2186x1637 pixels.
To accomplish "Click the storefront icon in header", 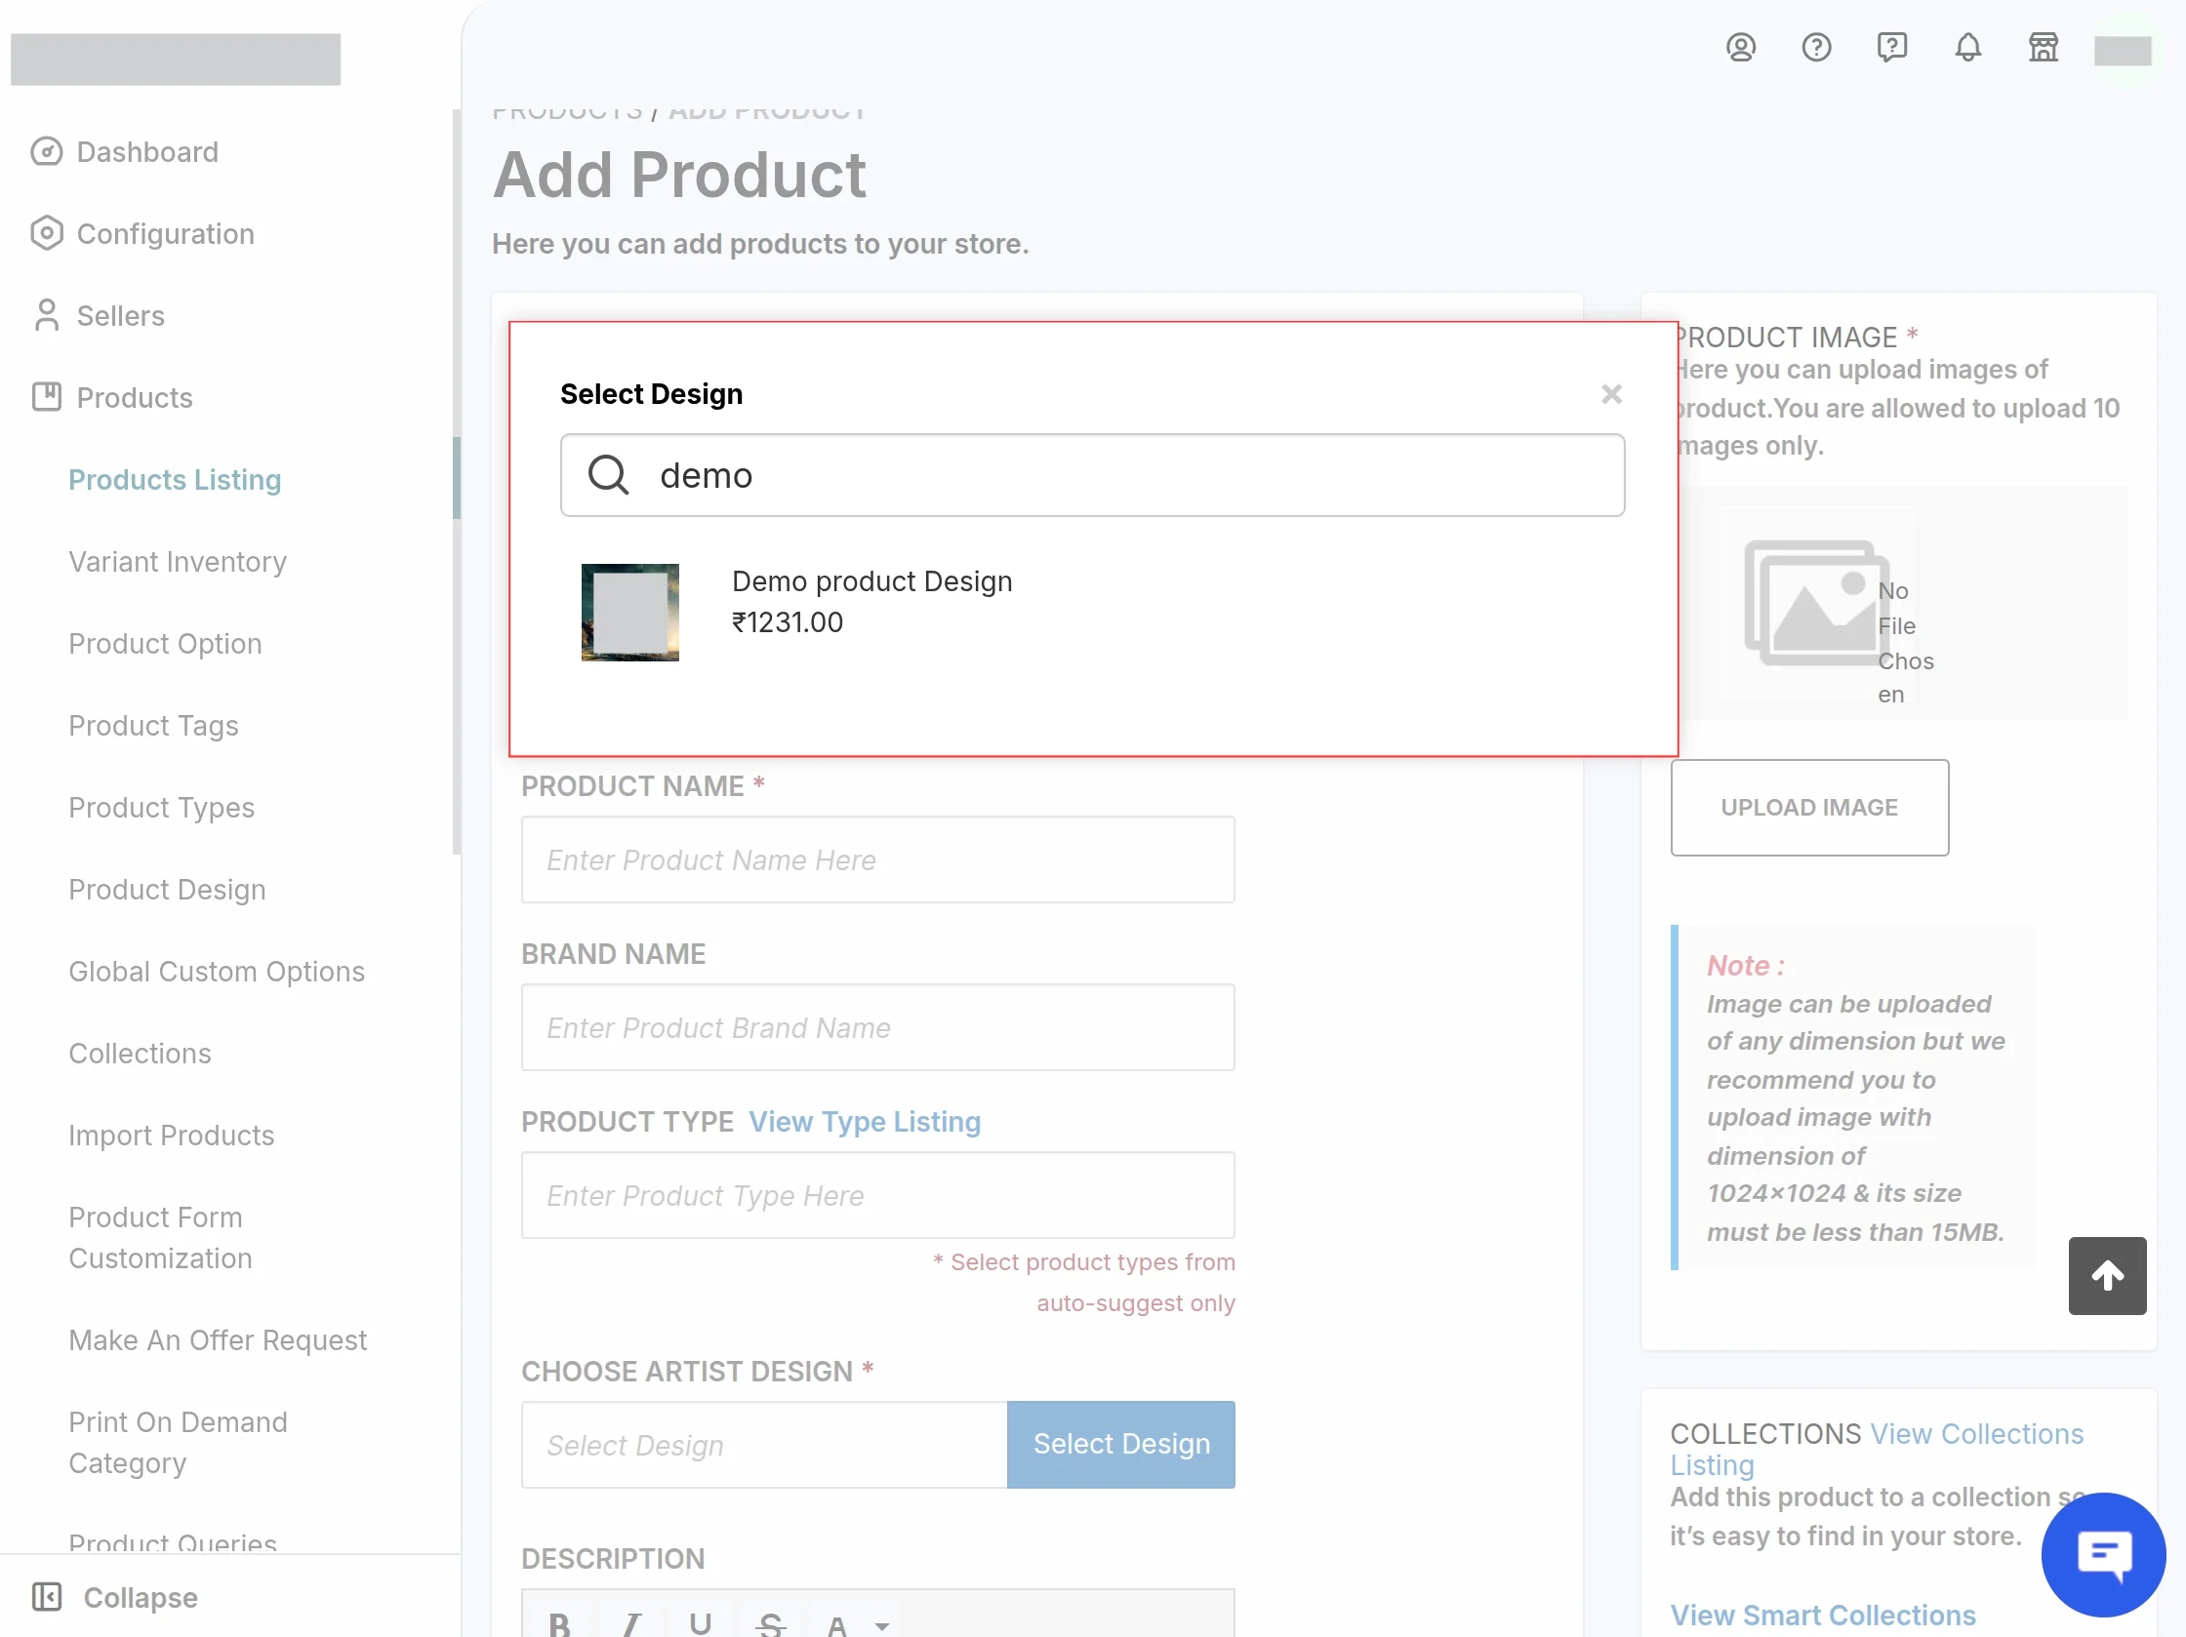I will 2043,48.
